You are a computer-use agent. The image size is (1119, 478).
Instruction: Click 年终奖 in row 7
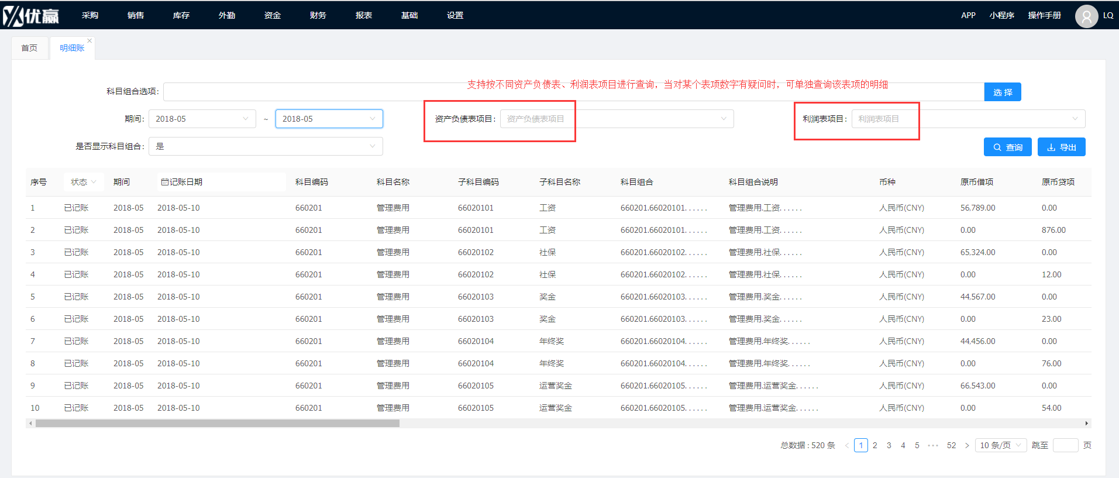pyautogui.click(x=552, y=341)
